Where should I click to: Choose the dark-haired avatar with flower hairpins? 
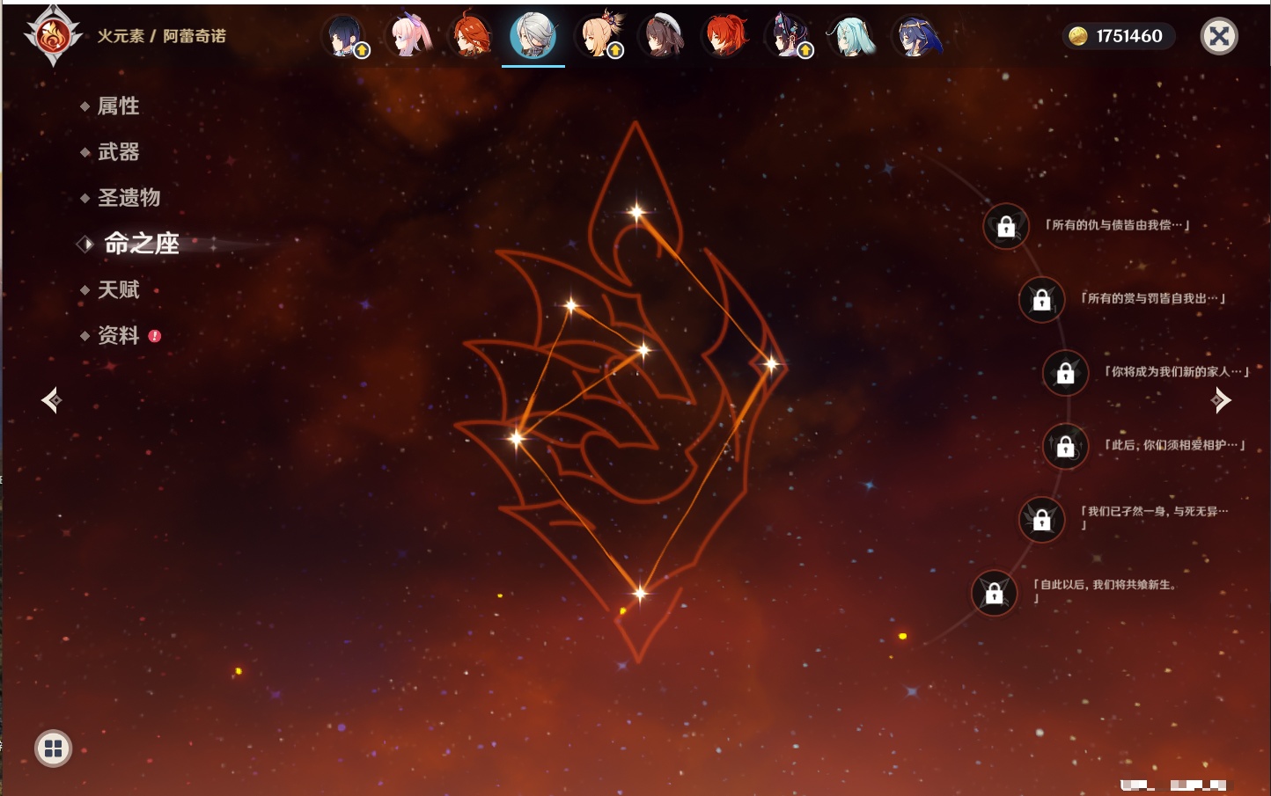[788, 36]
